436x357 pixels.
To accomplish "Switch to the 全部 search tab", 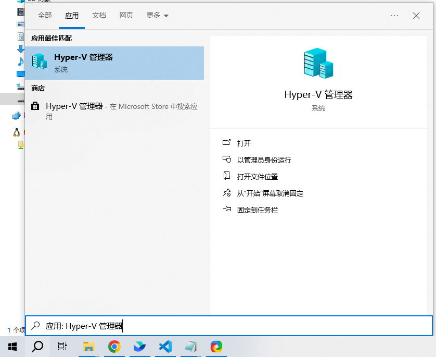I will coord(45,15).
